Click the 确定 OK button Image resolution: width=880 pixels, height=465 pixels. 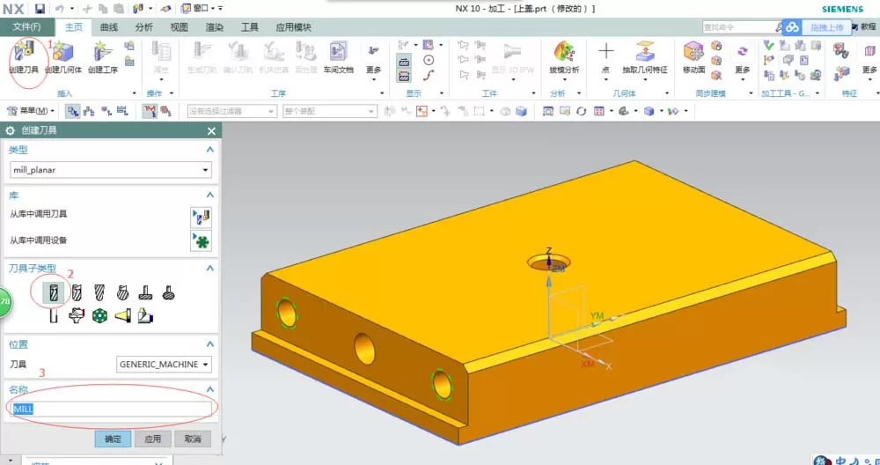click(x=113, y=439)
